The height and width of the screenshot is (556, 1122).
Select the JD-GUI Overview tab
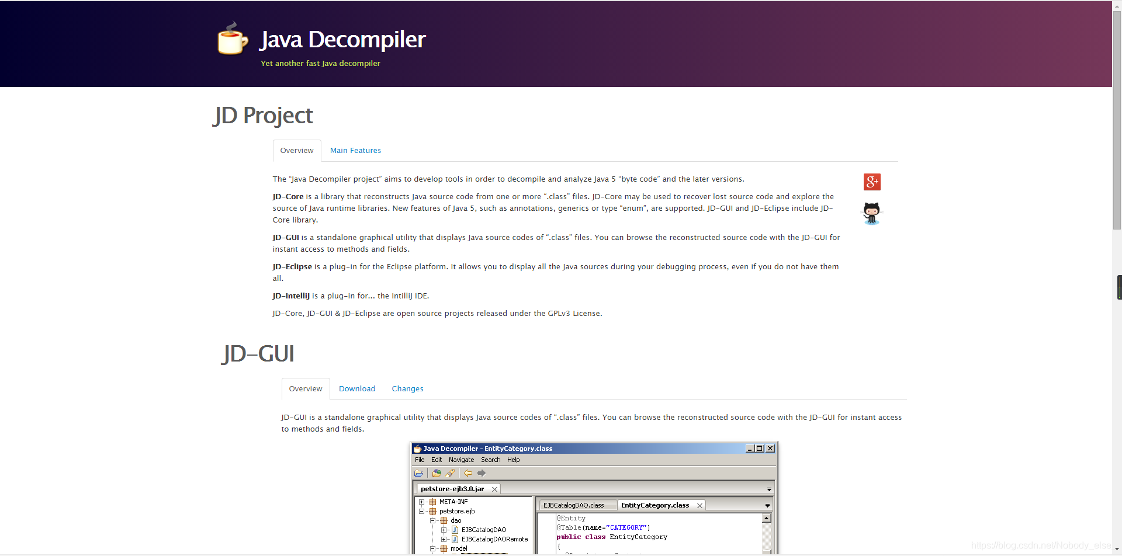[x=306, y=389]
